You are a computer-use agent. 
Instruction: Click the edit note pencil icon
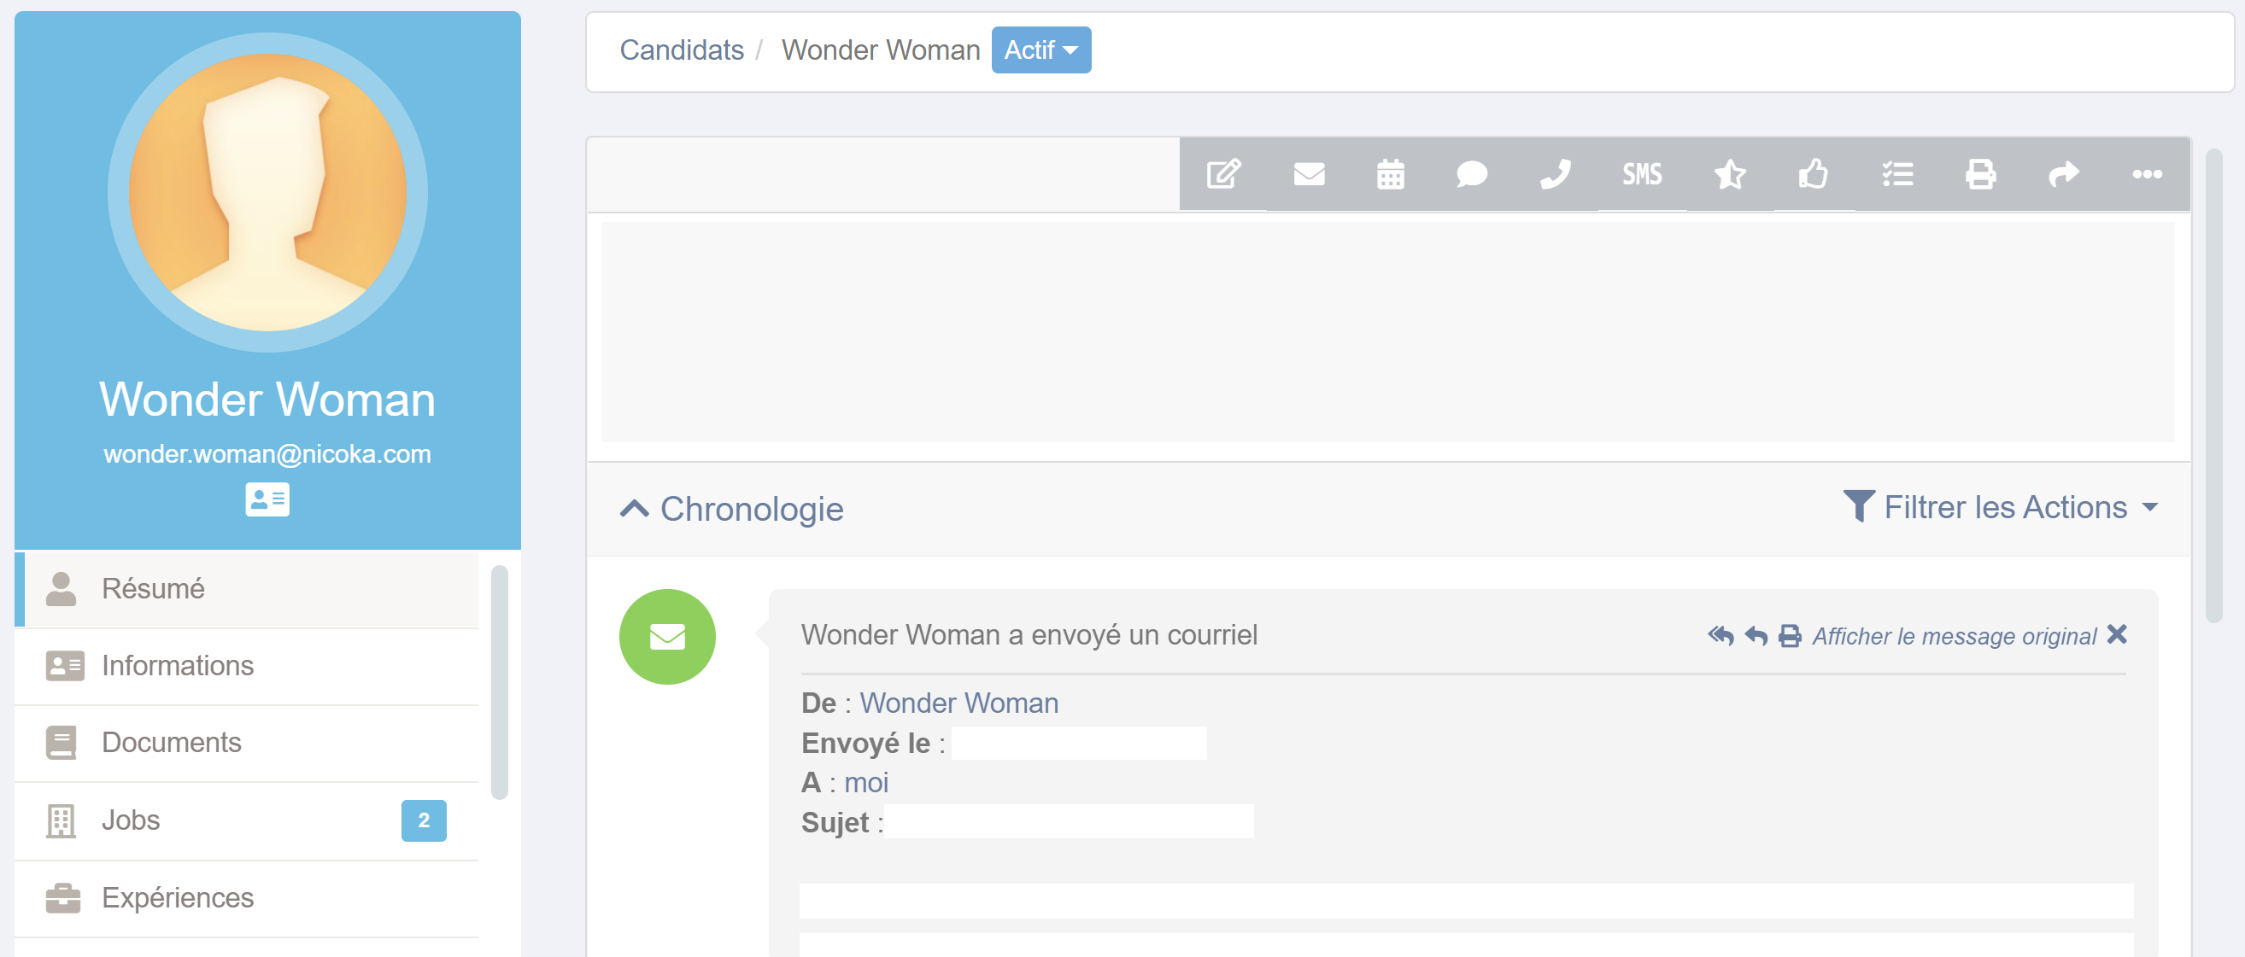[1223, 174]
